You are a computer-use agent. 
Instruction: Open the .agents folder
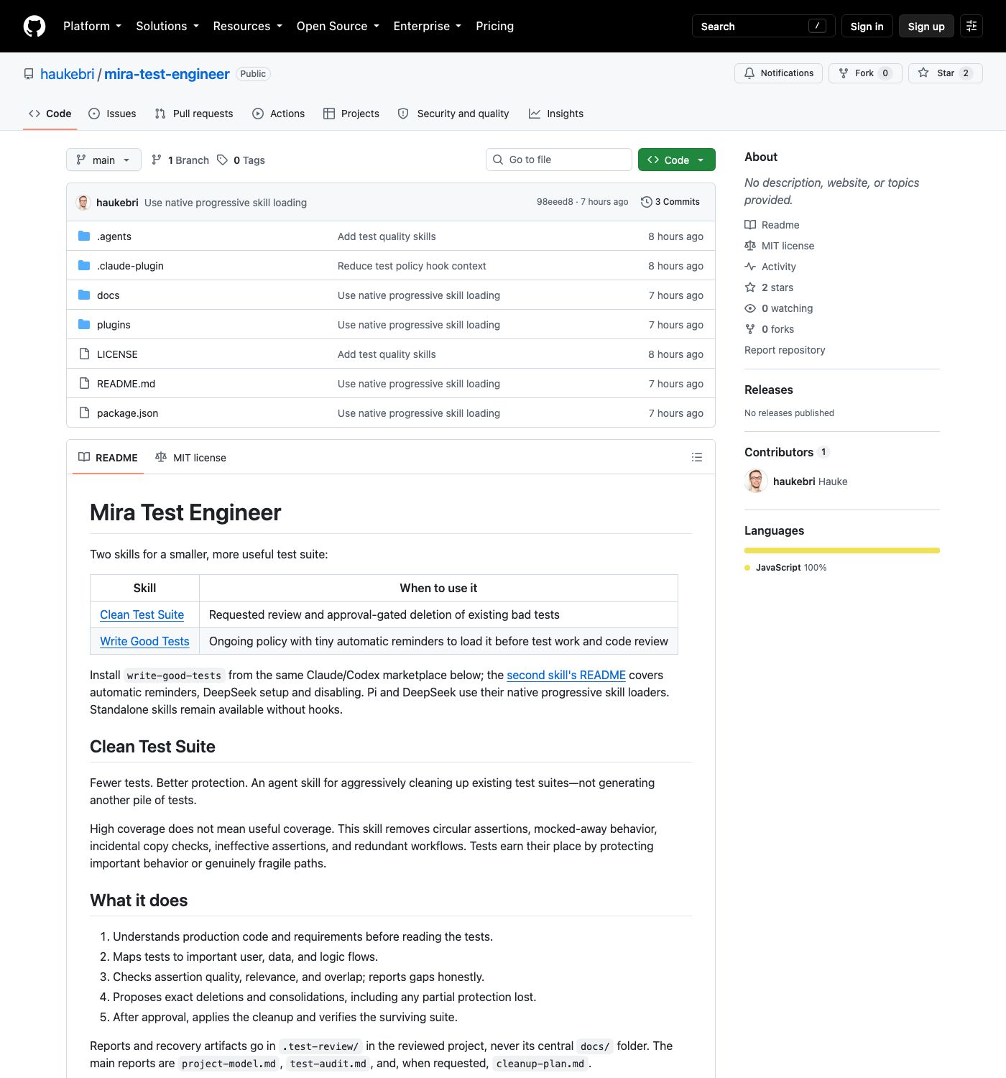point(114,236)
